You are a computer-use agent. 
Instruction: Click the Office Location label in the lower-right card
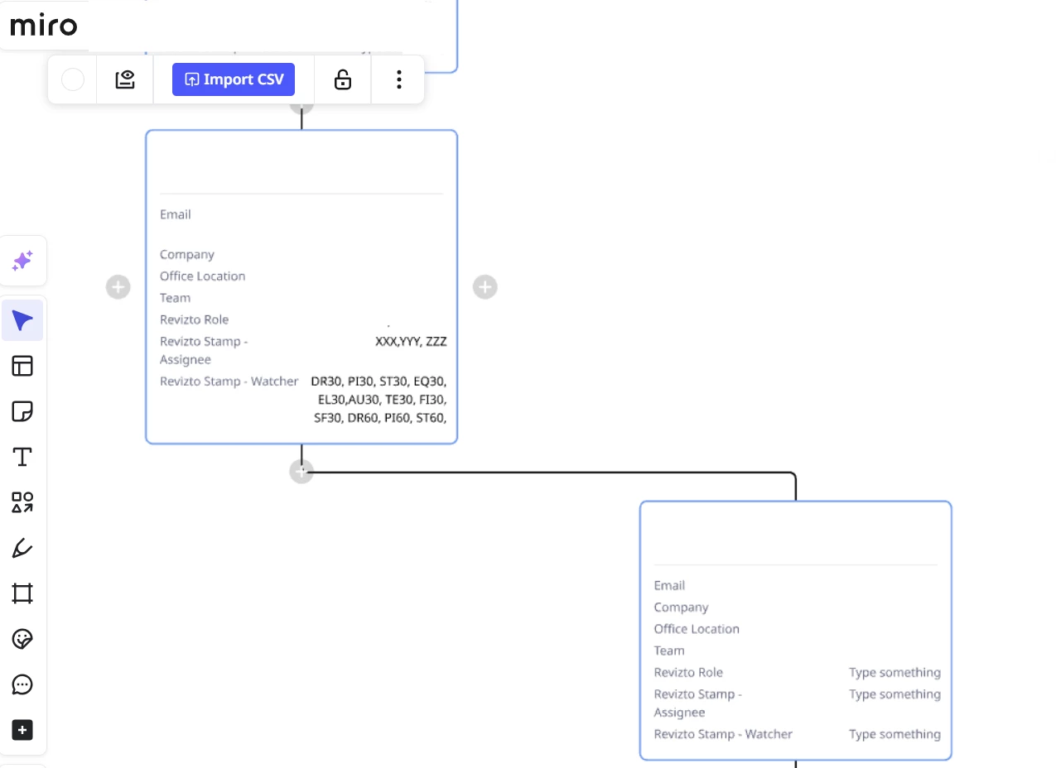(697, 629)
